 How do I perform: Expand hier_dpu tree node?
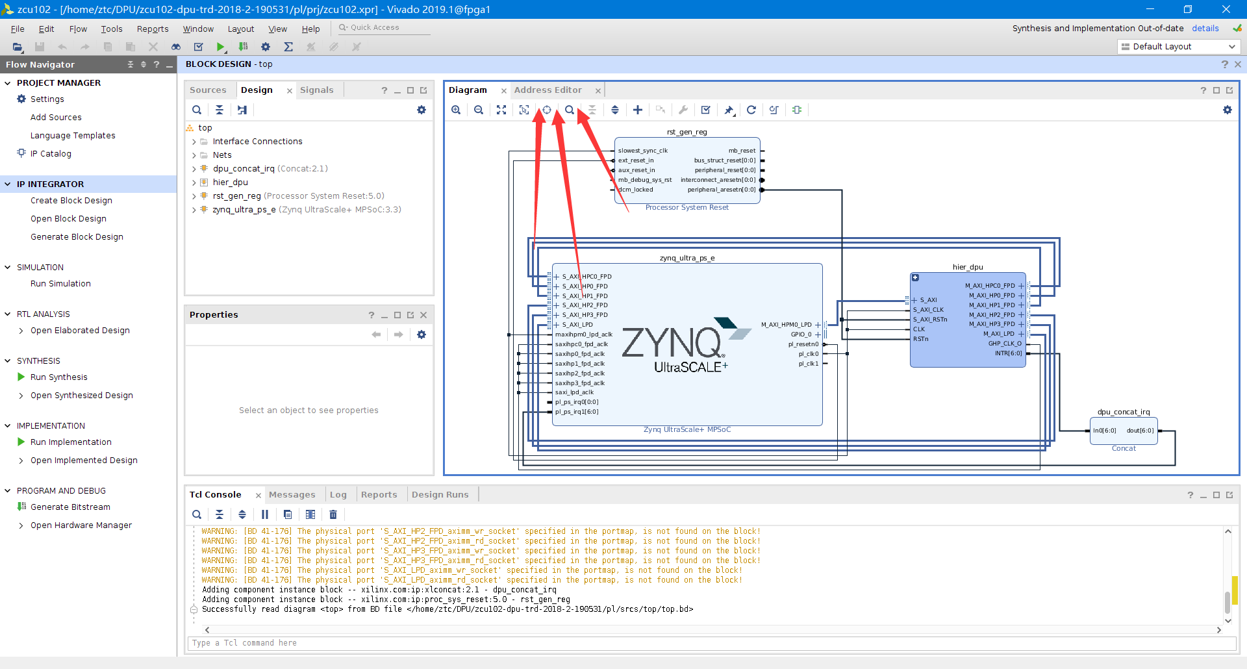194,183
